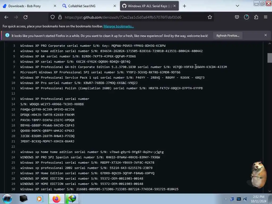
Task: Click serial K6C2K-KY62K-DQR84-RD4QV-QB74Q
Action: coord(103,62)
